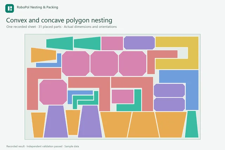Viewport: 225px width, 150px height.
Task: Click the green RoboPol logo icon
Action: [x=9, y=8]
